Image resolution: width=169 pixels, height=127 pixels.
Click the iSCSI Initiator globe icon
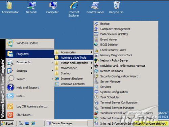coord(96,45)
